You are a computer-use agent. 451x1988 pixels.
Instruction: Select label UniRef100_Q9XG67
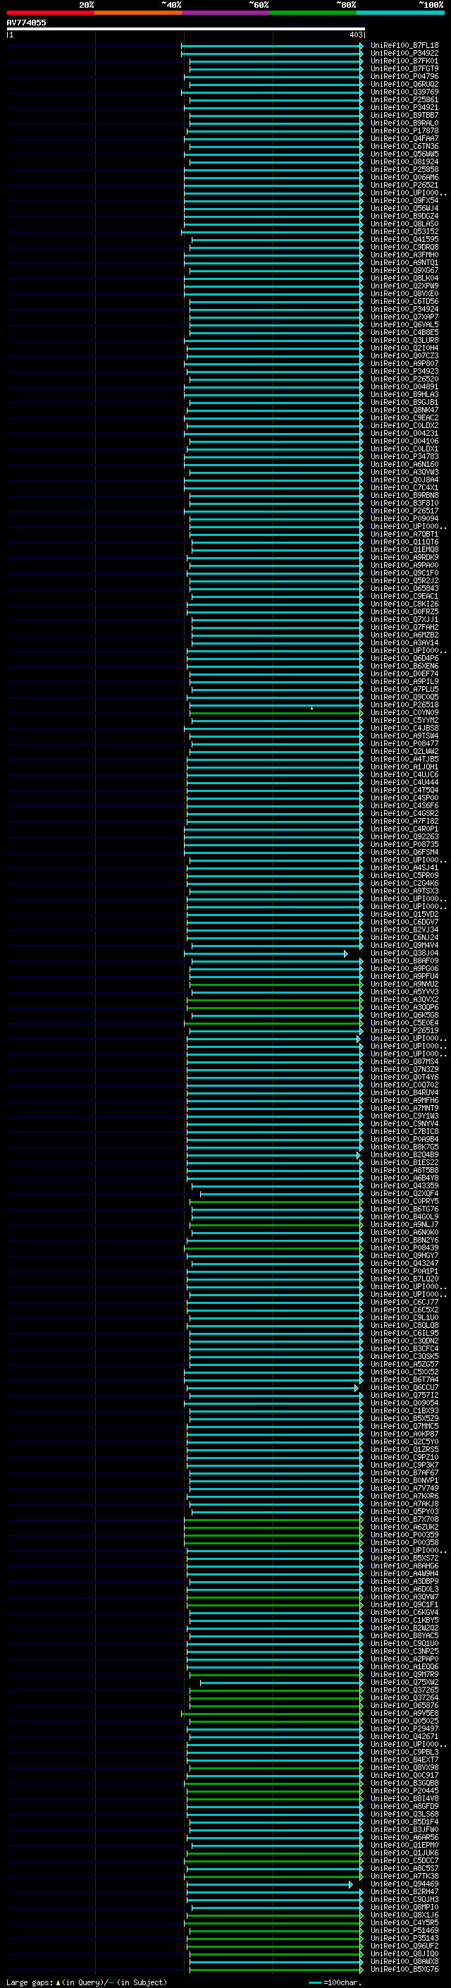coord(404,270)
